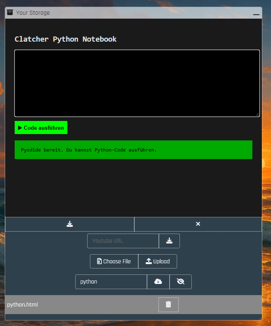The width and height of the screenshot is (271, 326).
Task: Run code with Code ausführen button
Action: pyautogui.click(x=41, y=128)
